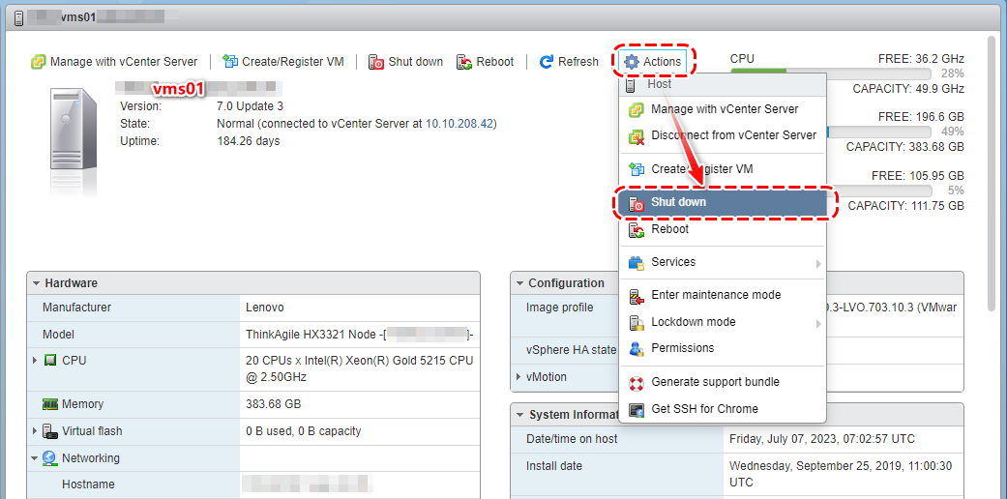Select Shut down from the Actions menu

(x=678, y=203)
